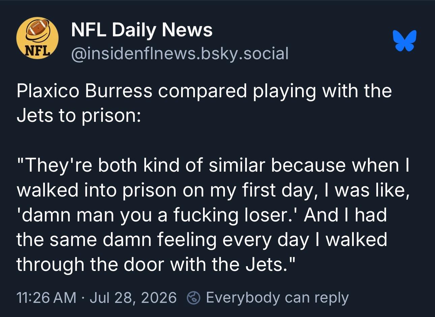Click the Everybody can reply label

point(277,298)
